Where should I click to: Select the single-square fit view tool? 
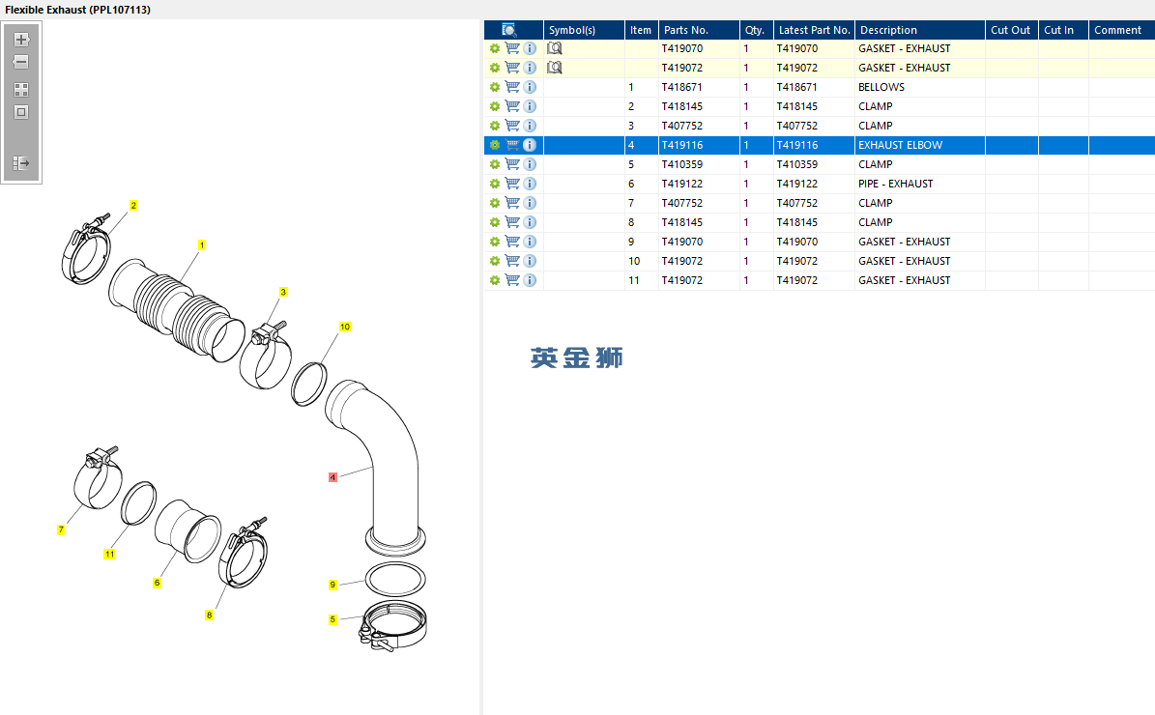21,112
